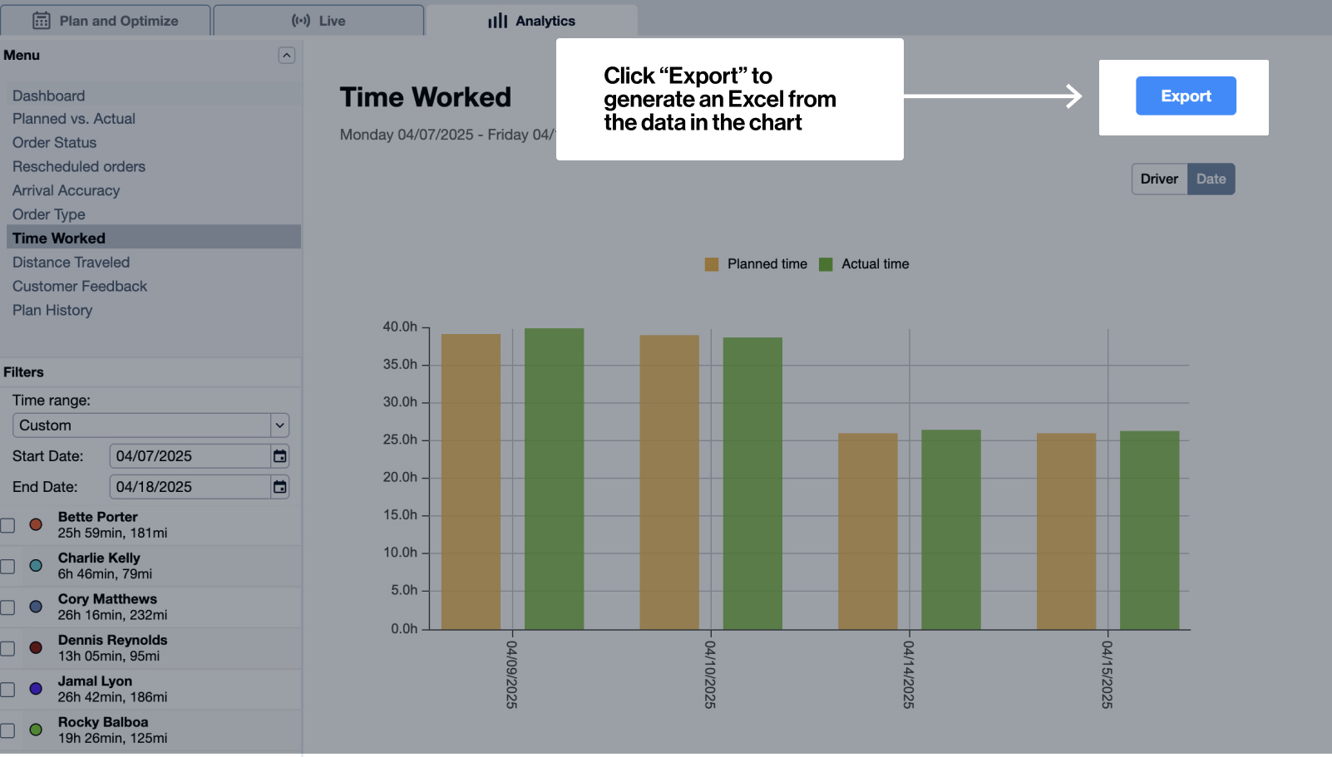
Task: Open the Time range dropdown showing Custom
Action: coord(150,425)
